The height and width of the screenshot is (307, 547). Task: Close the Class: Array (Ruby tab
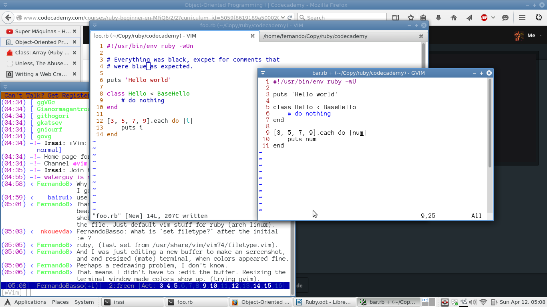(74, 53)
